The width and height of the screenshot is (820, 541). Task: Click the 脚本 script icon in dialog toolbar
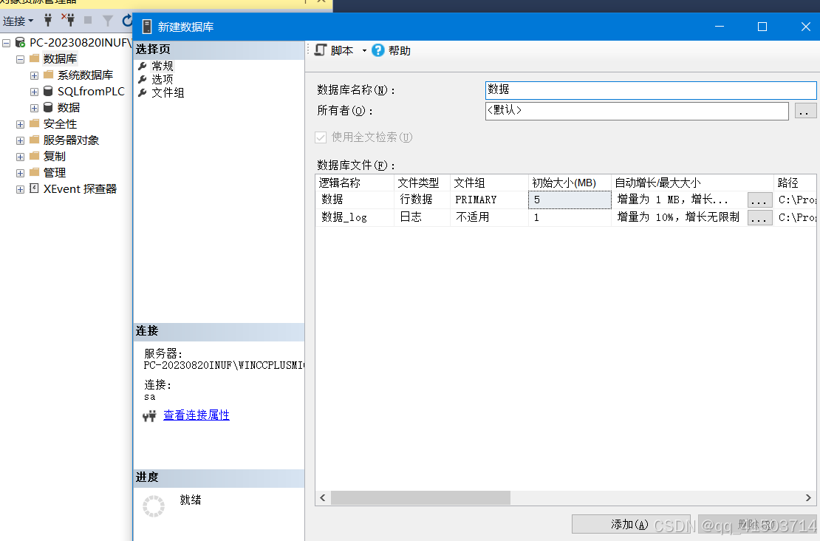pyautogui.click(x=321, y=50)
